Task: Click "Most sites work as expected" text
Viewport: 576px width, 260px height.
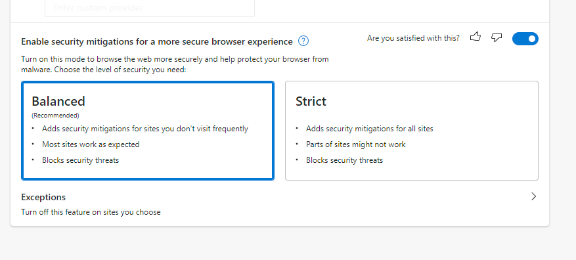Action: click(91, 144)
